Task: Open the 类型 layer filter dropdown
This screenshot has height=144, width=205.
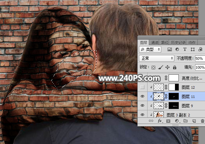Action: [x=150, y=49]
